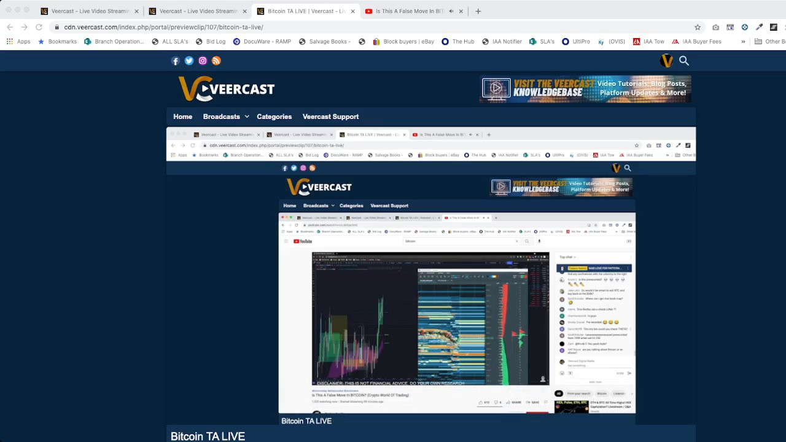This screenshot has height=442, width=786.
Task: Go forward with Chrome's forward arrow
Action: pyautogui.click(x=24, y=27)
